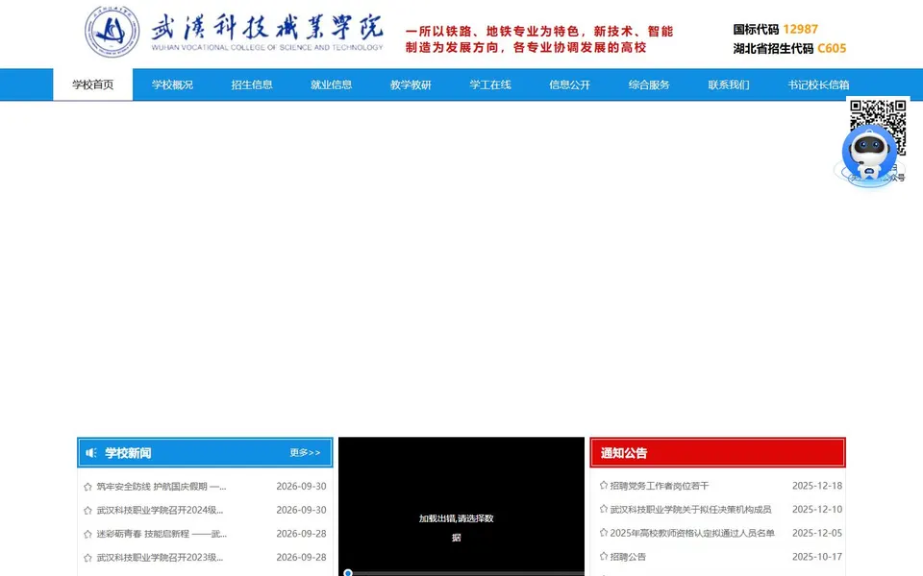Image resolution: width=923 pixels, height=576 pixels.
Task: Click date 2025-10-17 in notices
Action: 817,557
